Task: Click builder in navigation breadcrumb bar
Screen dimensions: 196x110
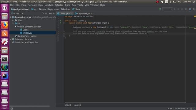Action: click(x=66, y=9)
